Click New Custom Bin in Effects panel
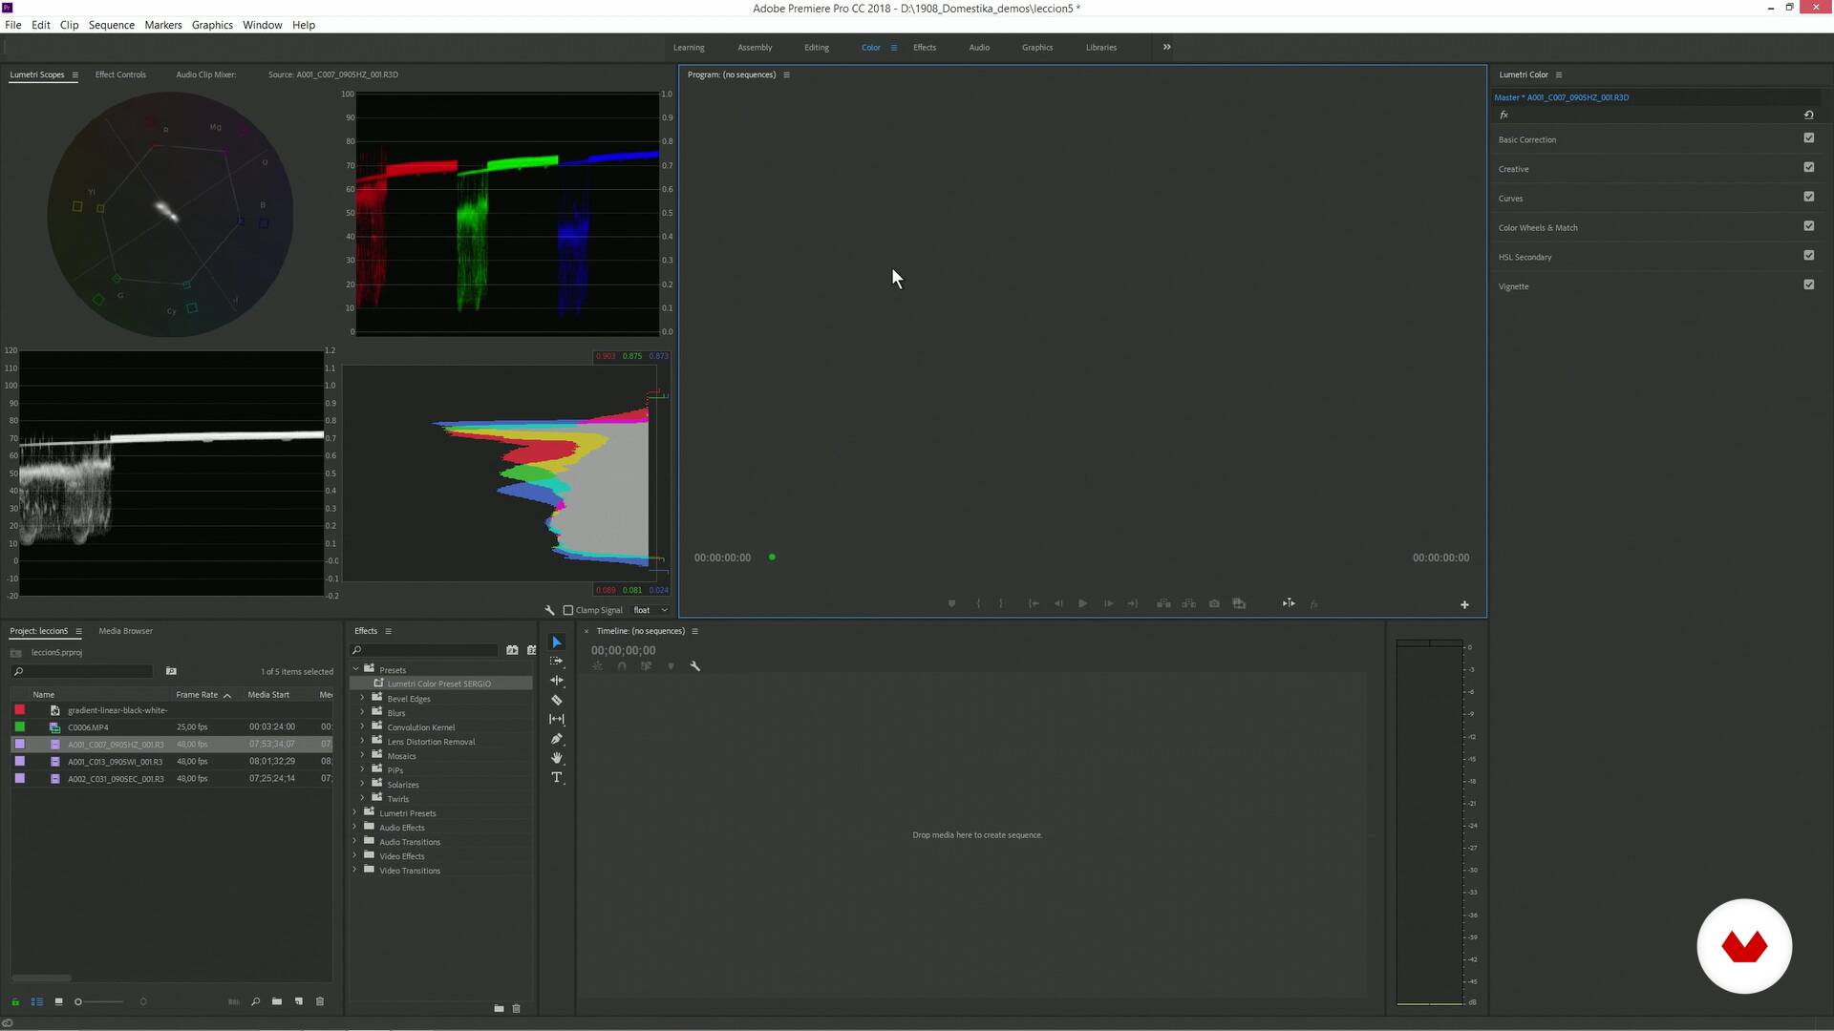Image resolution: width=1834 pixels, height=1031 pixels. click(x=499, y=1008)
